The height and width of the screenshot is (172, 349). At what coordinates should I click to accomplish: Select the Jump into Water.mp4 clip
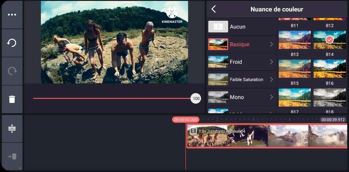point(267,136)
